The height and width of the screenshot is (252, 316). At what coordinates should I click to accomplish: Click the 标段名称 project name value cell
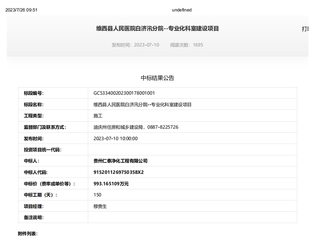click(142, 105)
